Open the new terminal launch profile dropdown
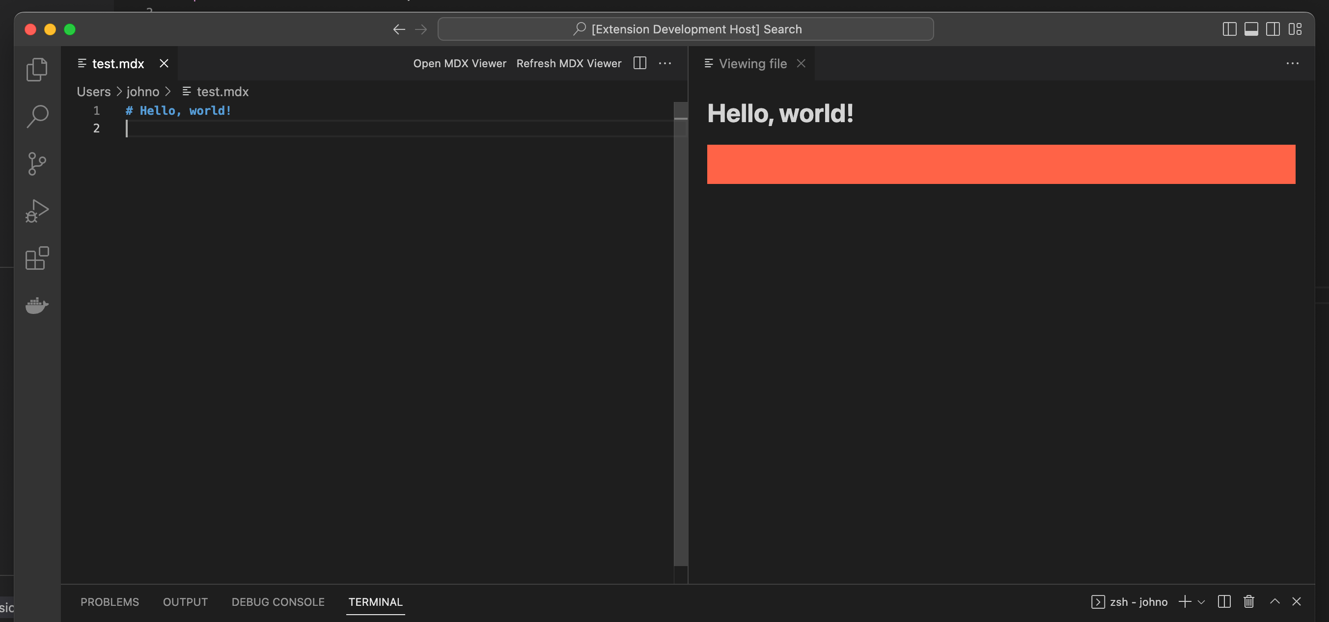 1201,602
